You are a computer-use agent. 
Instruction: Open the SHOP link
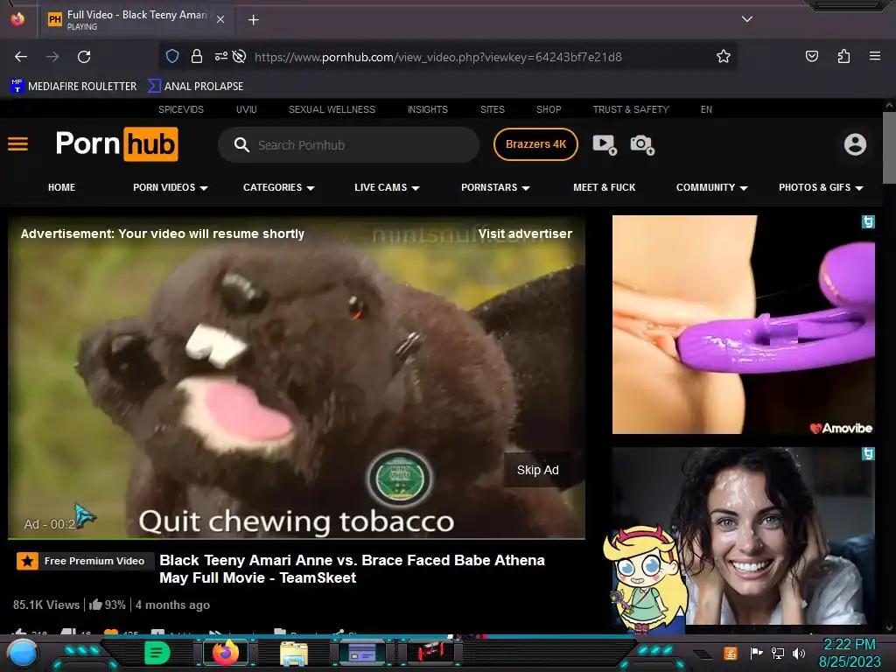coord(549,109)
